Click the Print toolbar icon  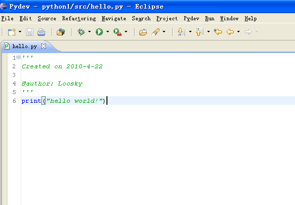pyautogui.click(x=41, y=32)
